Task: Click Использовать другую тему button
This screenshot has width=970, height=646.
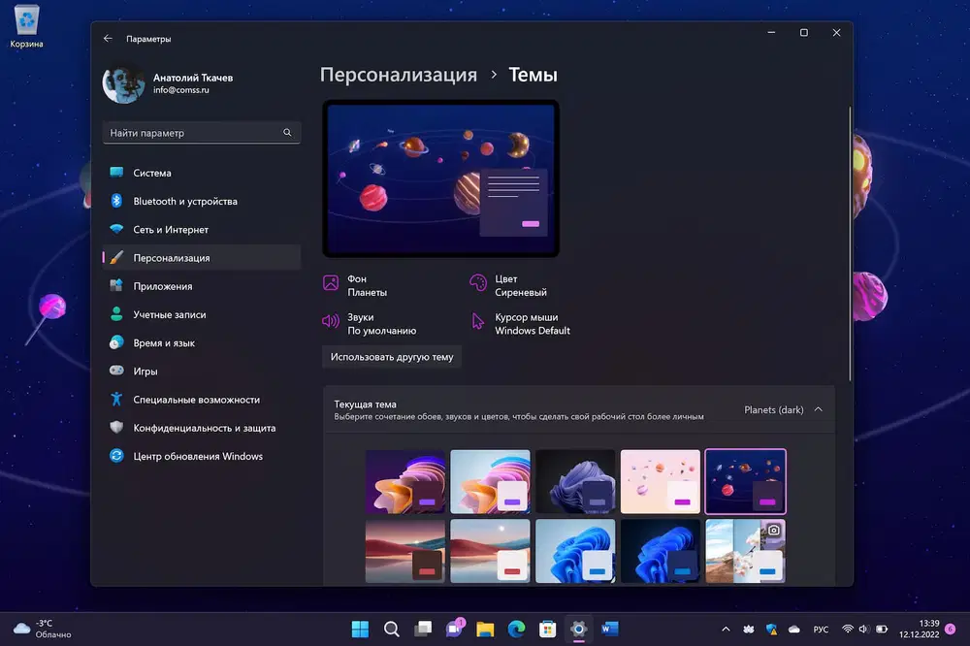Action: (392, 357)
